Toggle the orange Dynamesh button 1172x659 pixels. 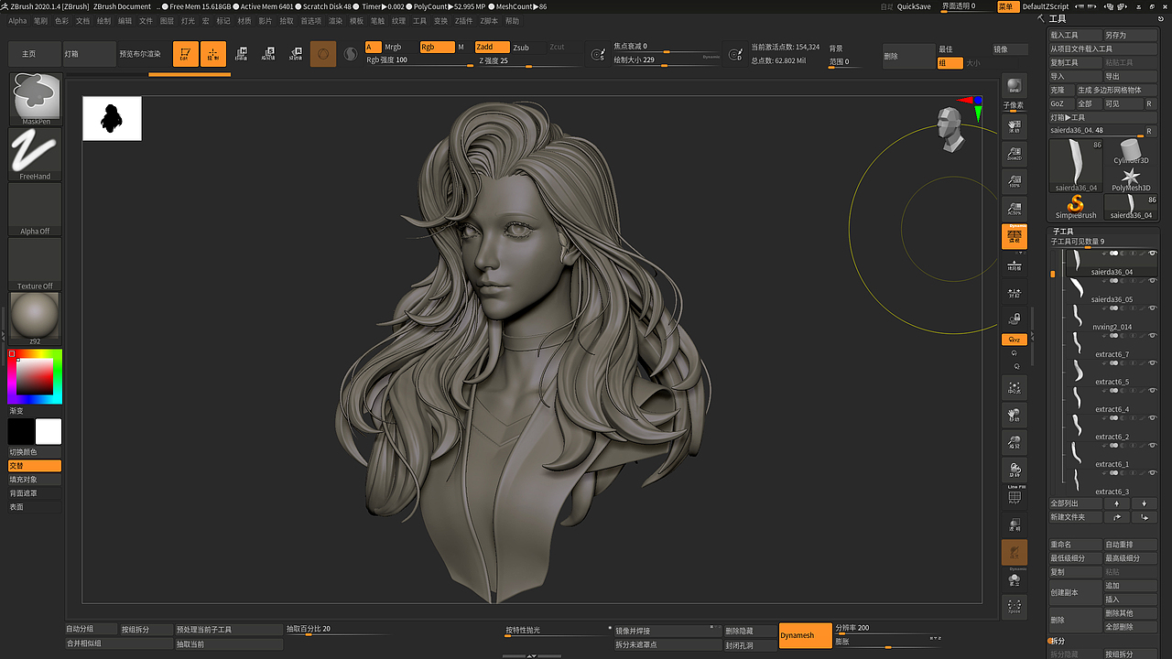(x=805, y=635)
